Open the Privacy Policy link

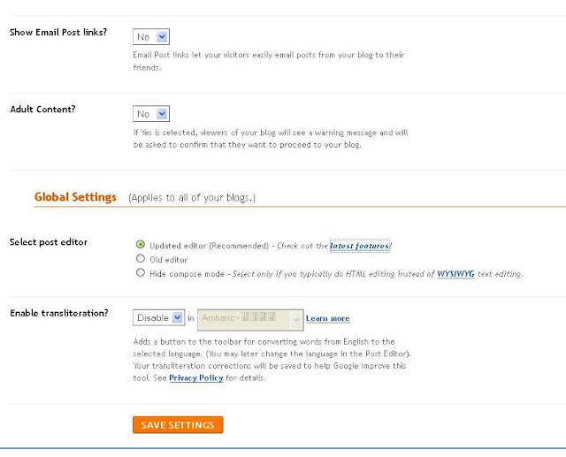pos(196,377)
